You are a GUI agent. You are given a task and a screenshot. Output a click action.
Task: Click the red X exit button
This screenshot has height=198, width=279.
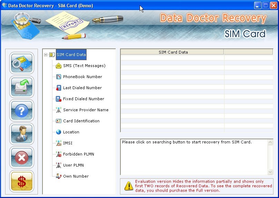tap(21, 158)
